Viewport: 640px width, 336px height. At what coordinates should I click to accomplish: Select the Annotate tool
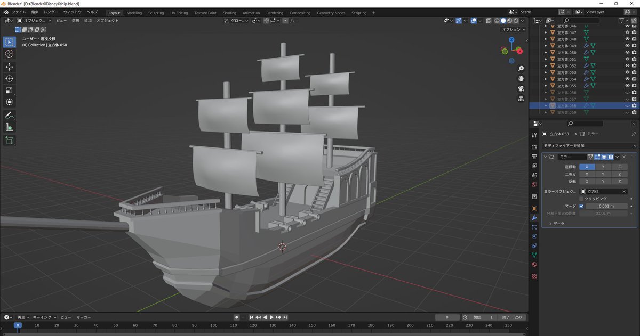10,115
